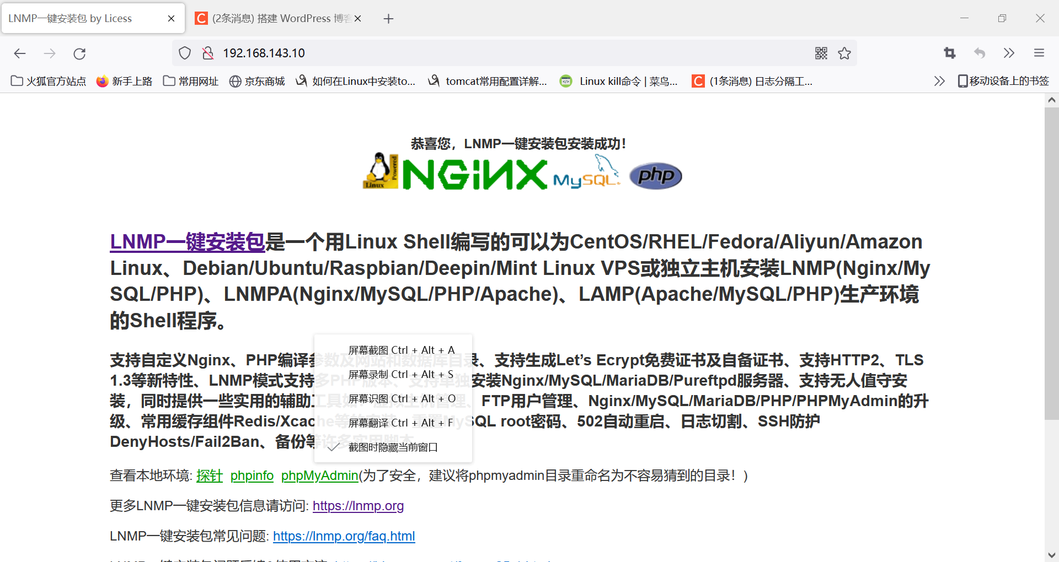1059x562 pixels.
Task: Open the phpMyAdmin link
Action: click(319, 475)
